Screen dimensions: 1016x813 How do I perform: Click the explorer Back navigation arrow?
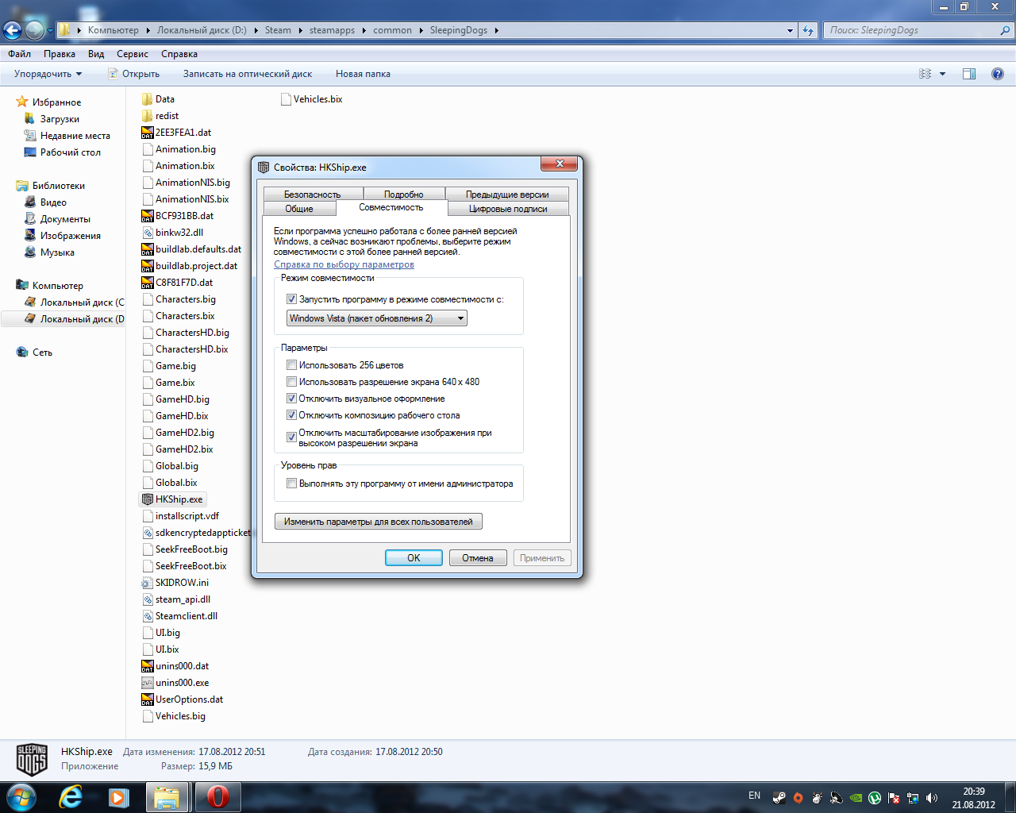point(13,30)
